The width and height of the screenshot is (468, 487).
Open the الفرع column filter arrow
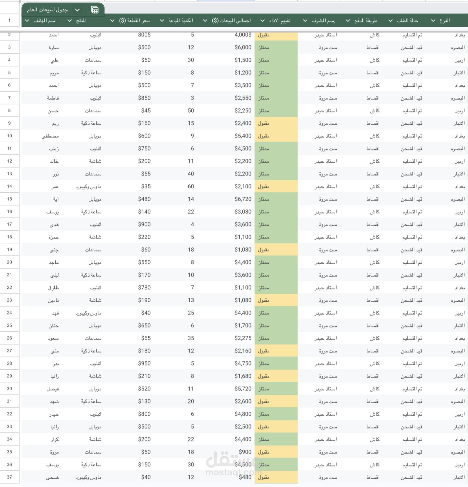point(433,20)
